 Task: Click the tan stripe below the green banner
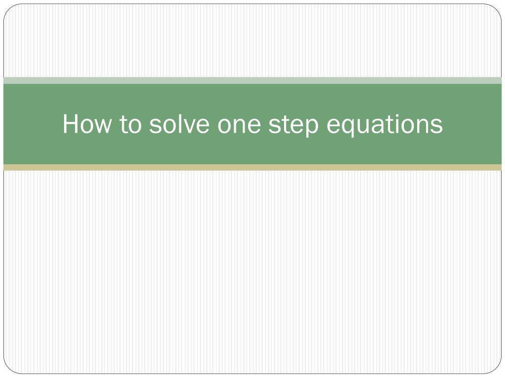click(252, 167)
